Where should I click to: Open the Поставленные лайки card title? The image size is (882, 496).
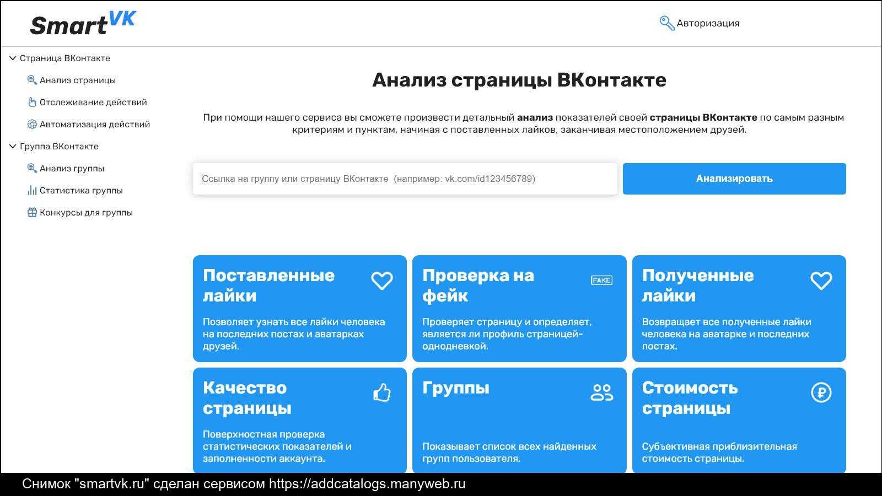[268, 285]
